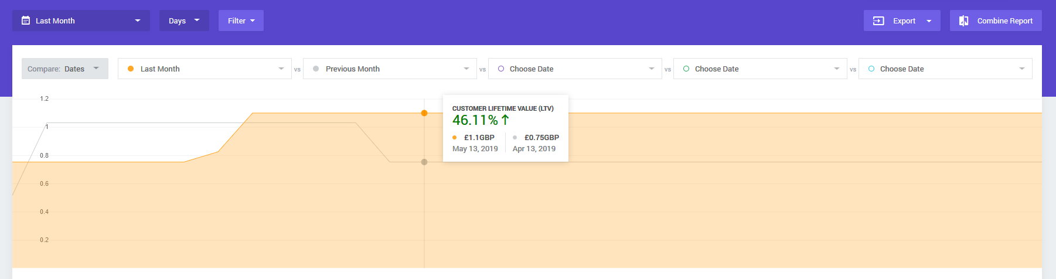Click the teal circle series marker

click(871, 69)
